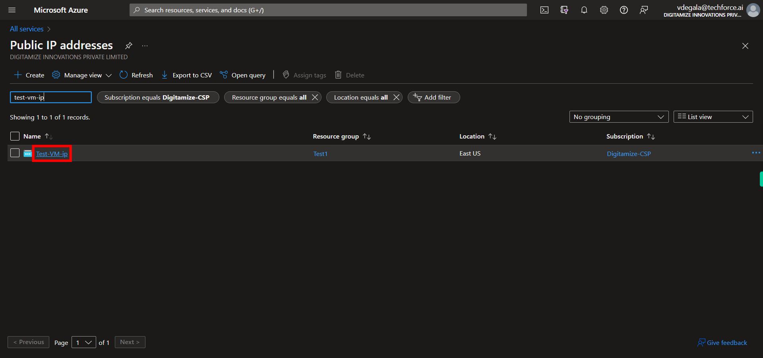Refresh the public IP list

pyautogui.click(x=136, y=75)
